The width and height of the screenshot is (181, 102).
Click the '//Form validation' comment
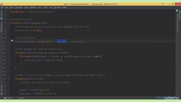(x=25, y=38)
